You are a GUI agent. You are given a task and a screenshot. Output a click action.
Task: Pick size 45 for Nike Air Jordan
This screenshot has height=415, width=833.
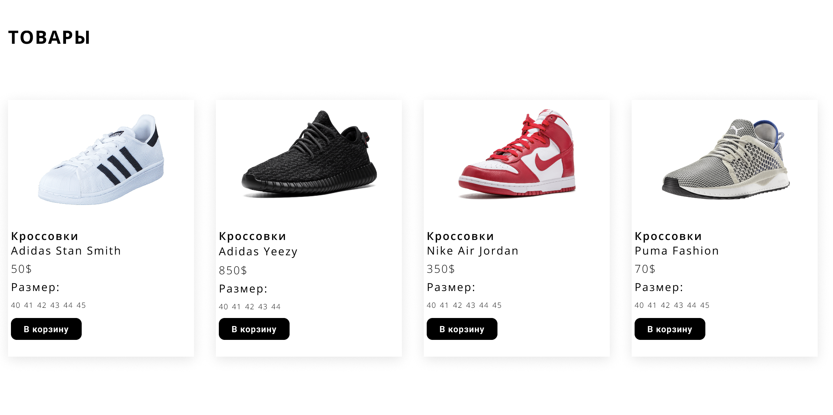point(497,305)
